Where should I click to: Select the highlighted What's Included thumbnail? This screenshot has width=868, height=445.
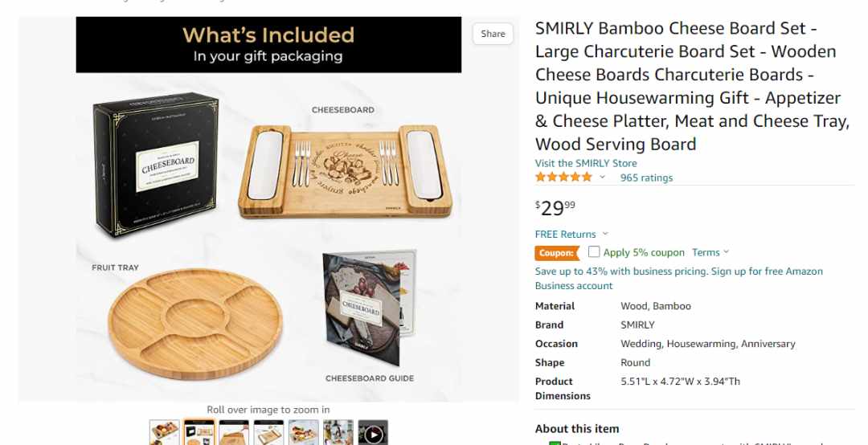coord(199,433)
